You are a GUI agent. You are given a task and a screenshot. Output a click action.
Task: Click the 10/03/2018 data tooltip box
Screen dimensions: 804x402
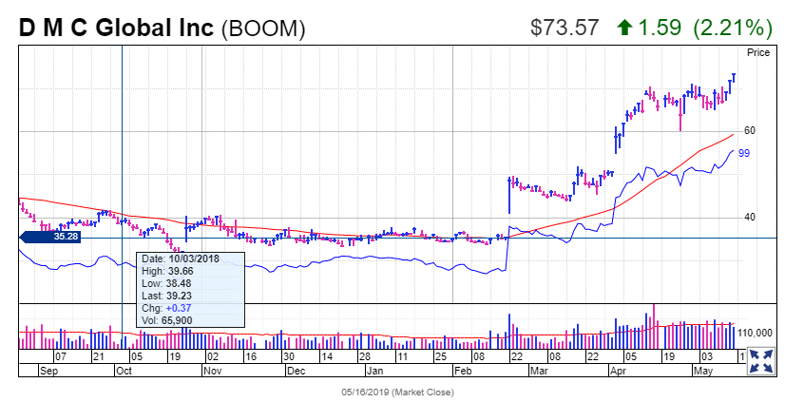(x=192, y=290)
